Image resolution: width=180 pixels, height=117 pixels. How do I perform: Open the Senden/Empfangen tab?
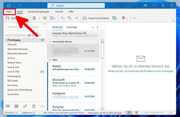click(38, 12)
